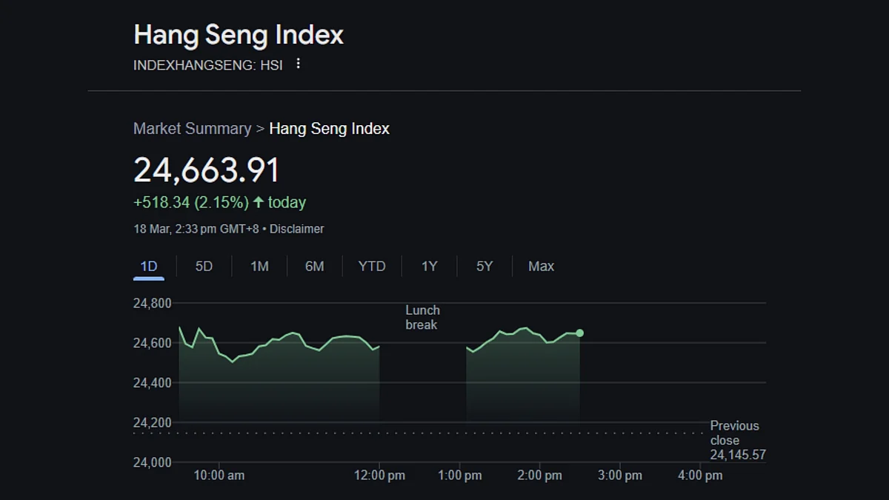Image resolution: width=889 pixels, height=500 pixels.
Task: Select the YTD chart range tab
Action: coord(372,266)
